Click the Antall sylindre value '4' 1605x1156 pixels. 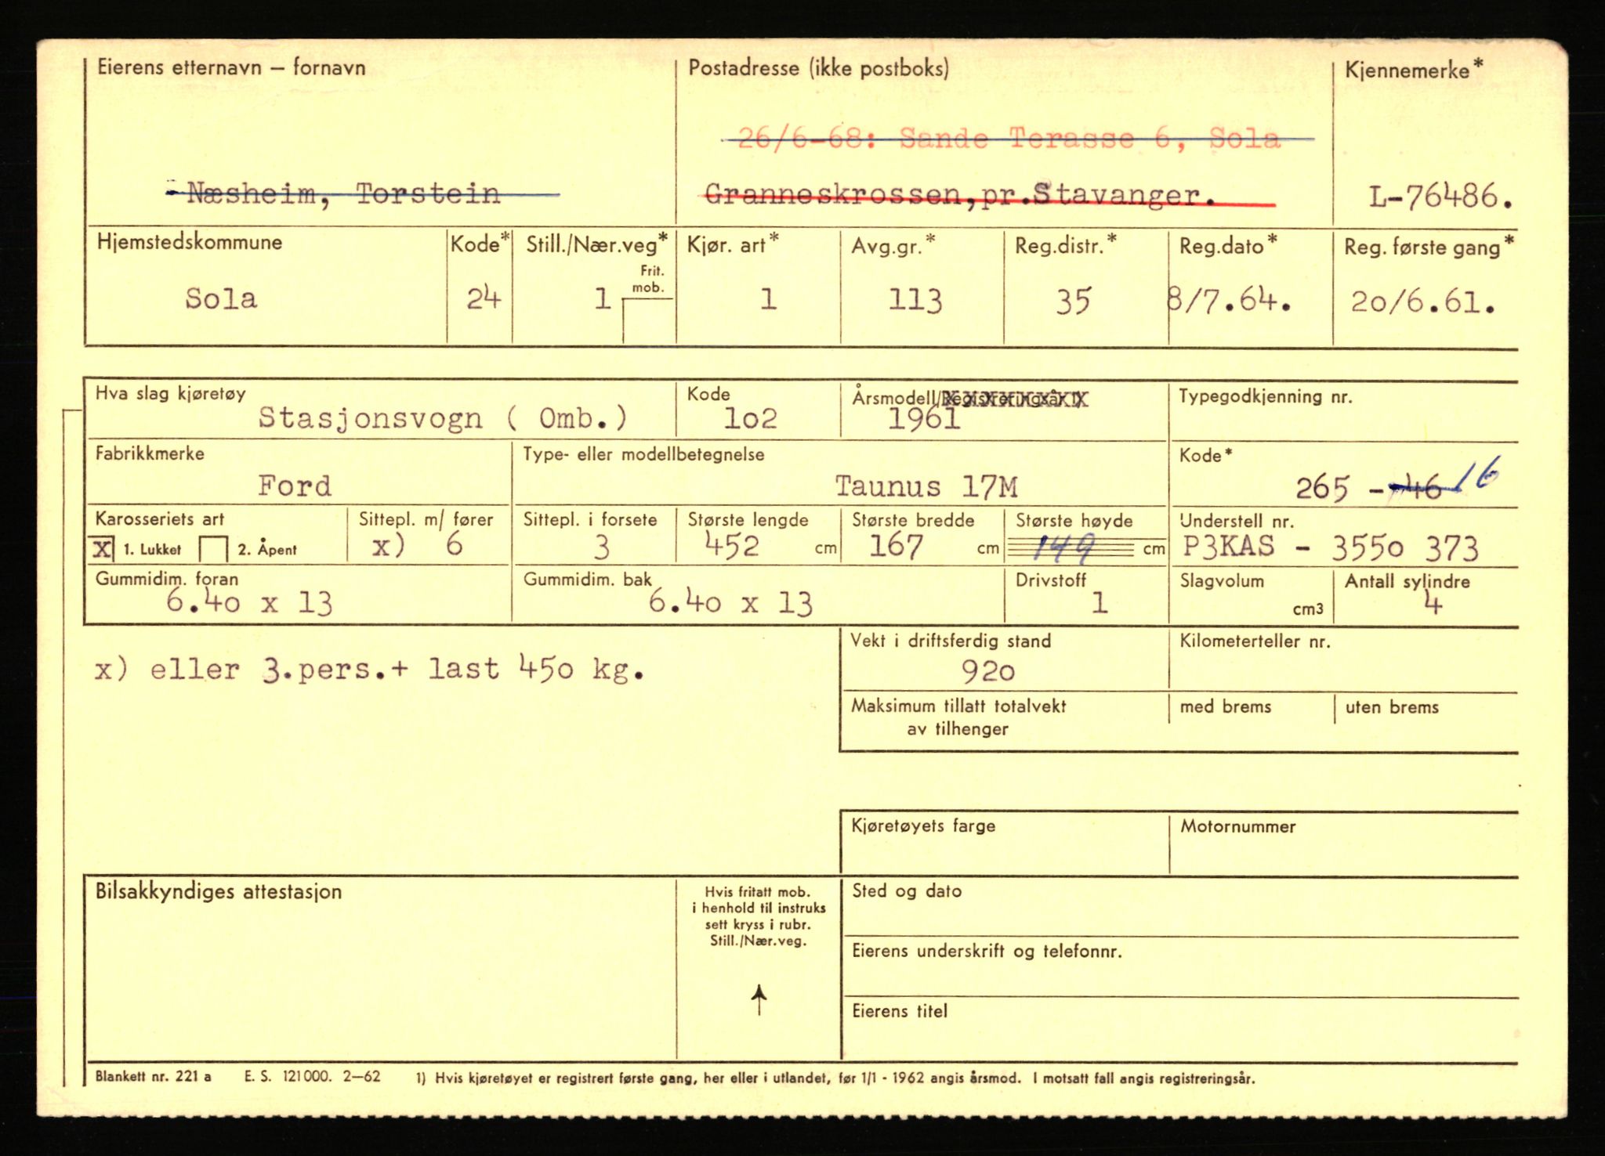(1433, 603)
